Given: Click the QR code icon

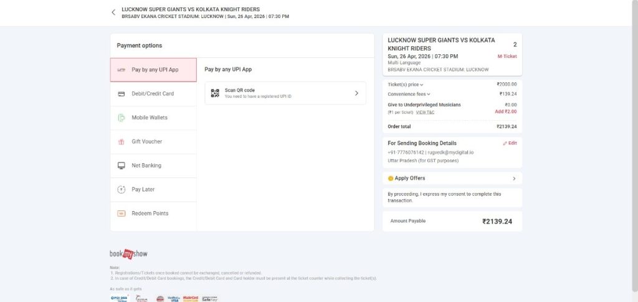Looking at the screenshot, I should [x=215, y=93].
